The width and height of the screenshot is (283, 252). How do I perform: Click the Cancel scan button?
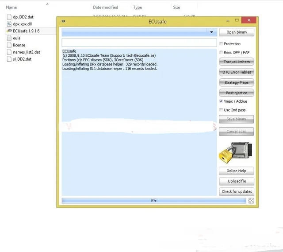pyautogui.click(x=237, y=132)
